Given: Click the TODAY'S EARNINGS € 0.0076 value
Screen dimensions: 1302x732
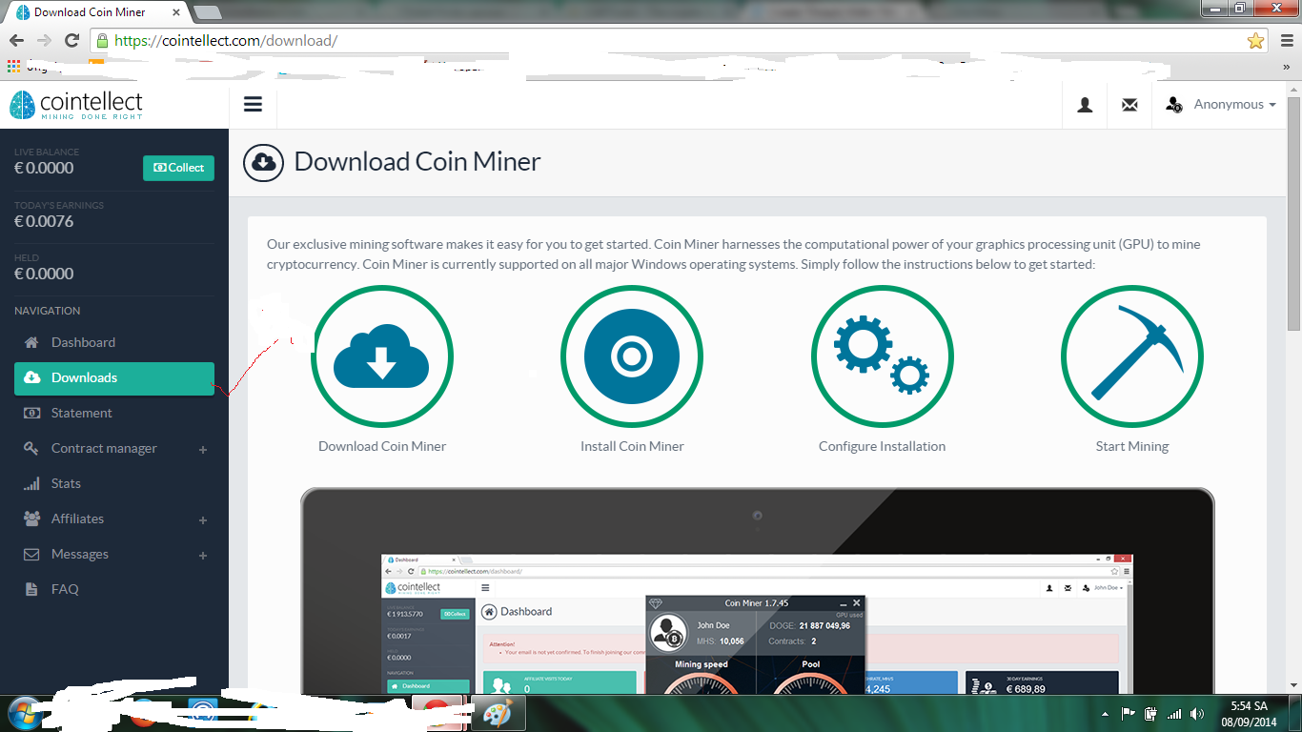Looking at the screenshot, I should pyautogui.click(x=44, y=222).
